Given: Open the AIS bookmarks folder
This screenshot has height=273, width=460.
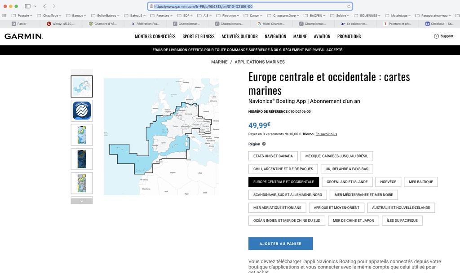Looking at the screenshot, I should point(204,16).
